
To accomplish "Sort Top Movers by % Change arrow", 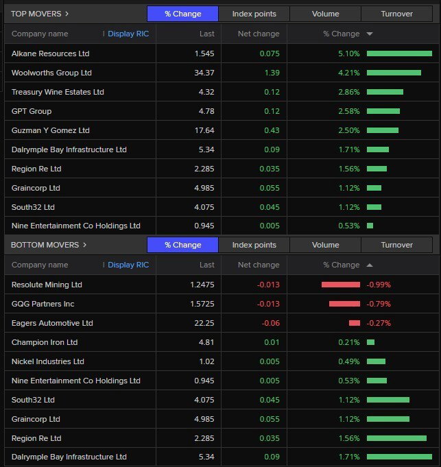I will pyautogui.click(x=370, y=34).
